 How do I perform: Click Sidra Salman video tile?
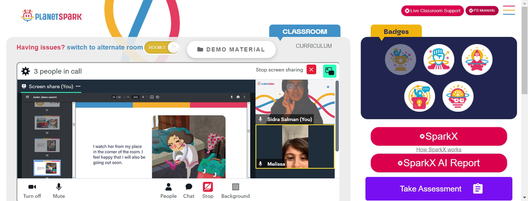(295, 102)
